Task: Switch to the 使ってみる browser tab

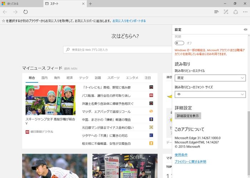Action: 21,4
